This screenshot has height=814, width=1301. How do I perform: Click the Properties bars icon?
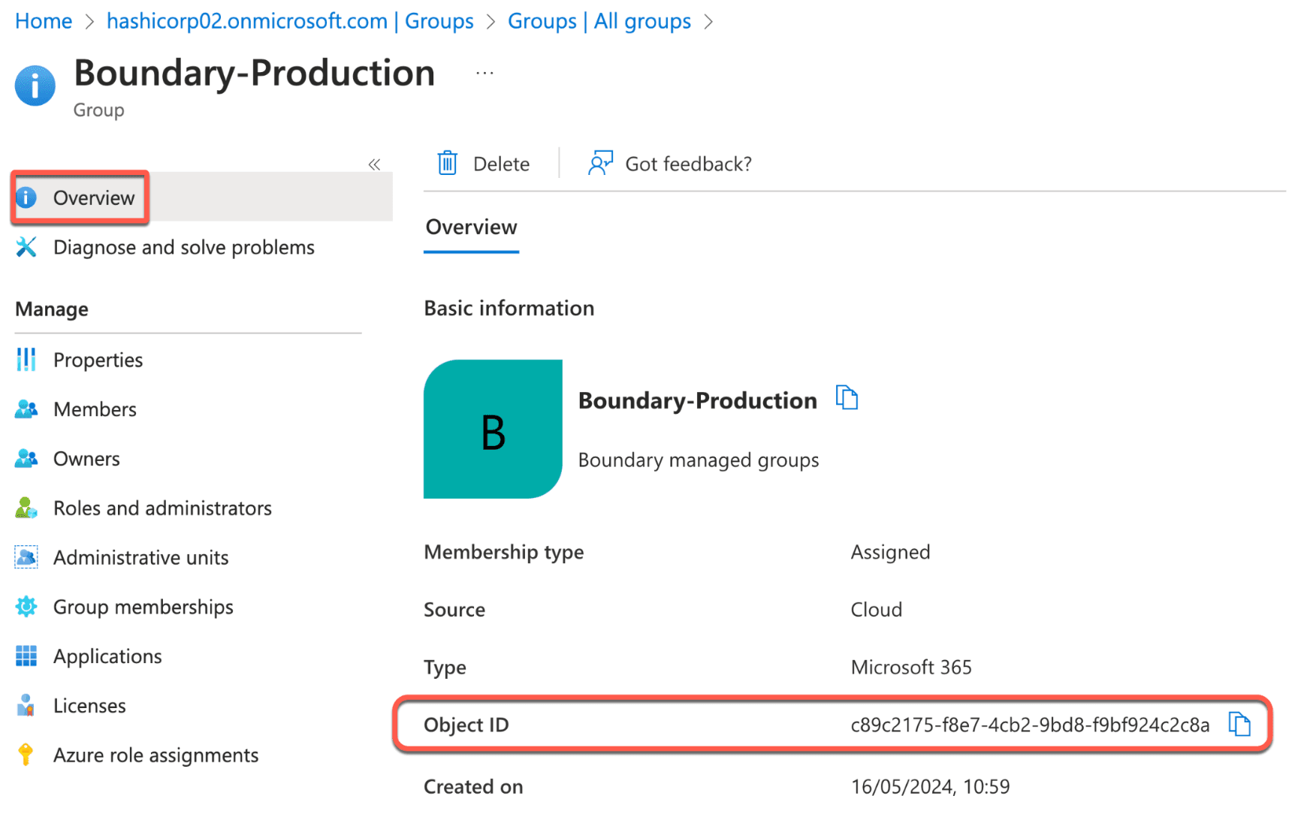coord(26,360)
